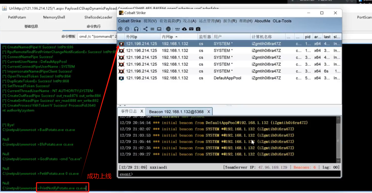Click the disconnect (minus) toolbar icon
This screenshot has height=193, width=372.
[127, 29]
